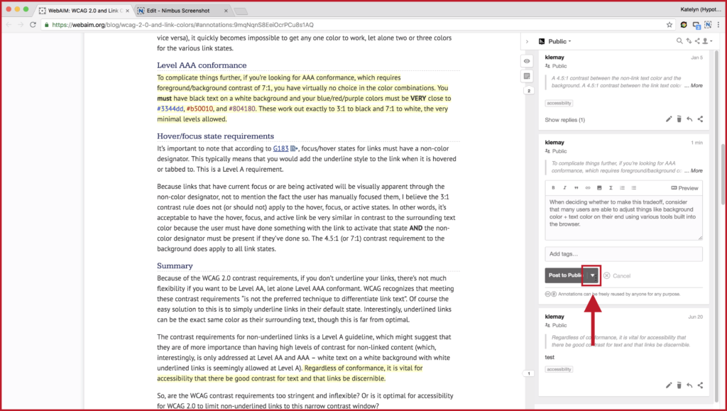Viewport: 727px width, 411px height.
Task: Select accessibility tag on Jun 20 annotation
Action: [x=559, y=369]
